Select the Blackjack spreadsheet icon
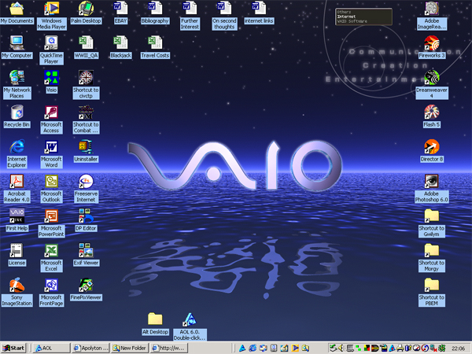This screenshot has width=472, height=354. (120, 43)
